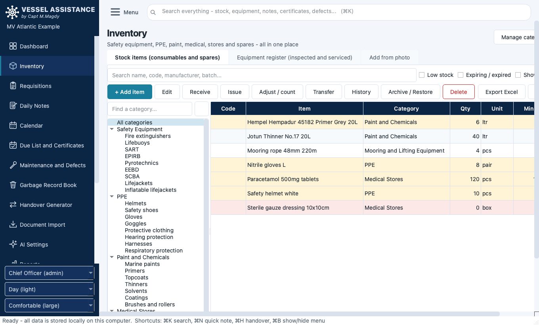Screen dimensions: 539x325
Task: Click Garbage Record Book trash icon
Action: tap(13, 185)
